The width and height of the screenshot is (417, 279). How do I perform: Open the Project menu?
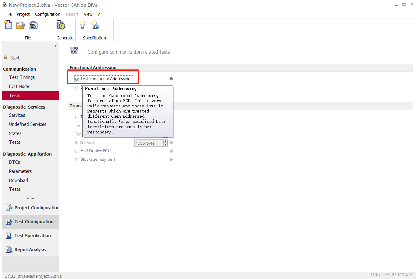pos(23,14)
